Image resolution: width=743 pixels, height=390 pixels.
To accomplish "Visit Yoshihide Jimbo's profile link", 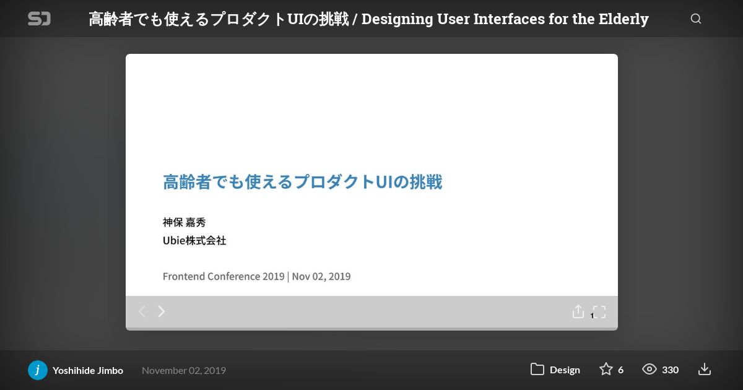I will (x=88, y=370).
